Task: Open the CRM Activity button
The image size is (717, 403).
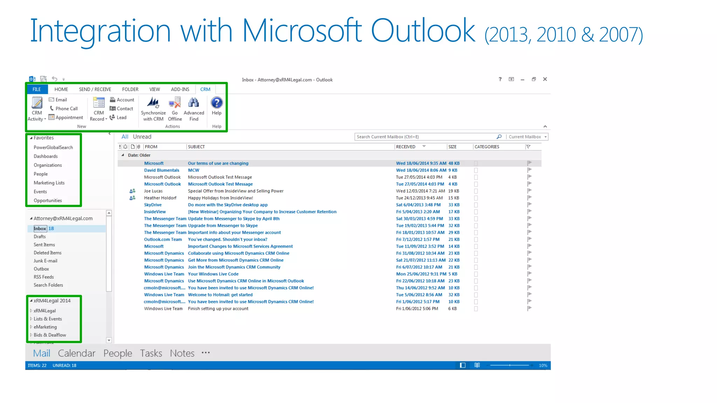Action: click(37, 109)
